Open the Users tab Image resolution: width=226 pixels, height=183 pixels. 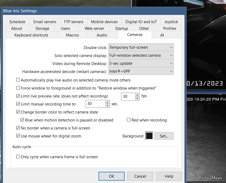65,29
